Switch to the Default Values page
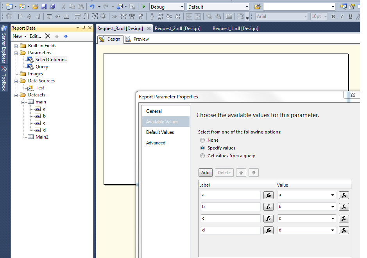367x258 pixels. point(160,132)
